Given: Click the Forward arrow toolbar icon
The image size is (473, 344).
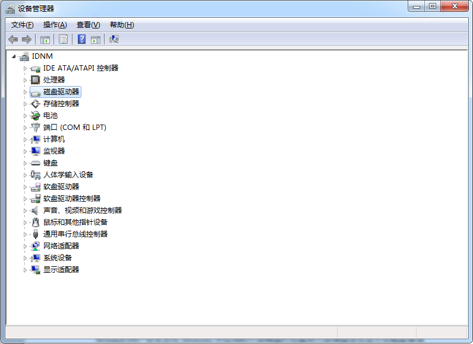Looking at the screenshot, I should point(27,39).
